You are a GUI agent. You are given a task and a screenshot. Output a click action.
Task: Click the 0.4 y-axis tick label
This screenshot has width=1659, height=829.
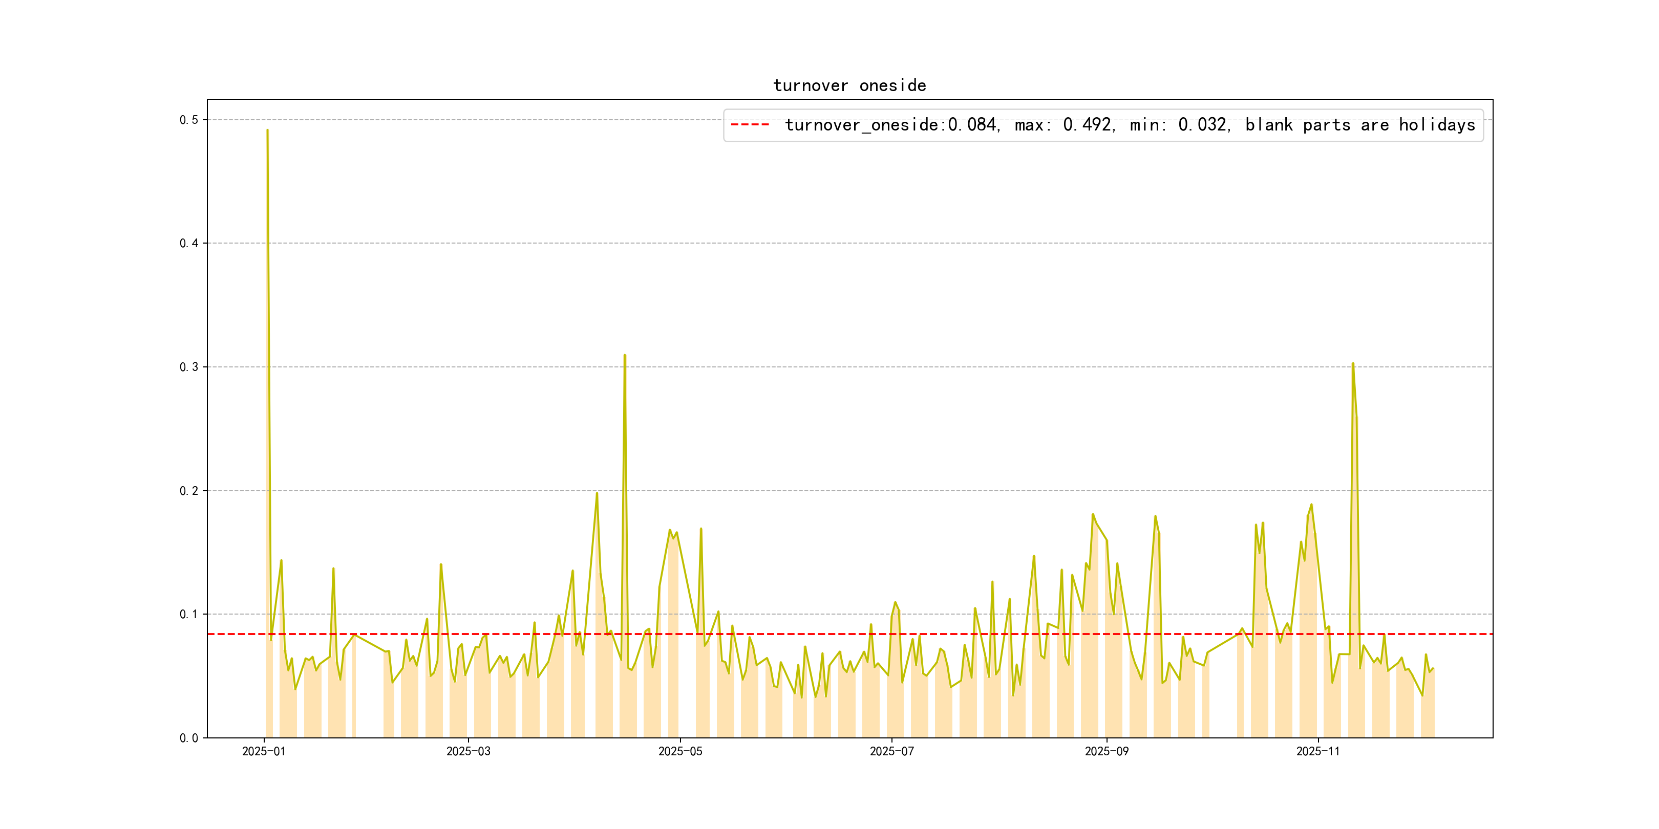189,243
